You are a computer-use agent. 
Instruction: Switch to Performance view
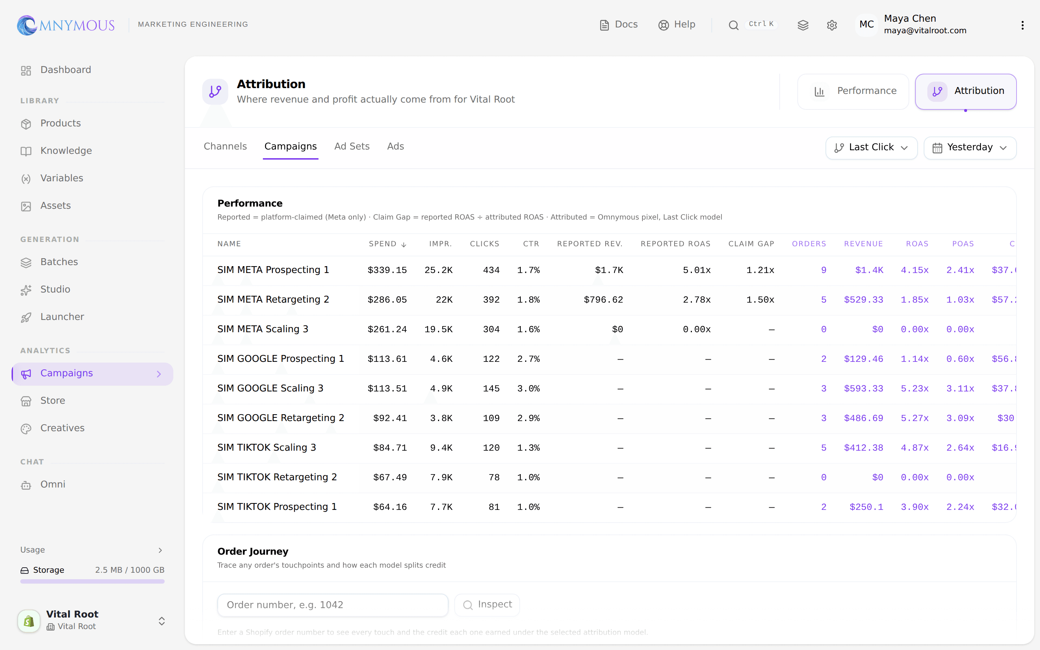(853, 92)
